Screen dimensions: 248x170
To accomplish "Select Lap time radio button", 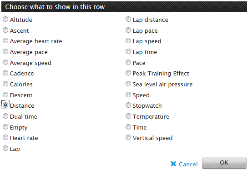I will pyautogui.click(x=128, y=51).
